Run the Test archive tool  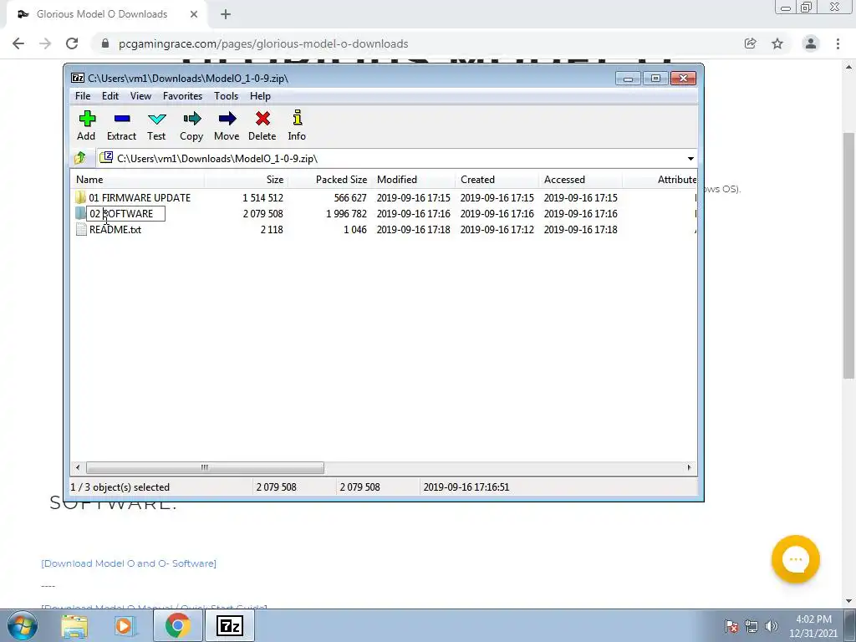156,125
